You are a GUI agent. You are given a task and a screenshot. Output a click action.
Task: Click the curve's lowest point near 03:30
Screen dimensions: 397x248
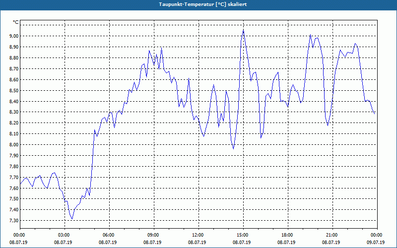[72, 219]
